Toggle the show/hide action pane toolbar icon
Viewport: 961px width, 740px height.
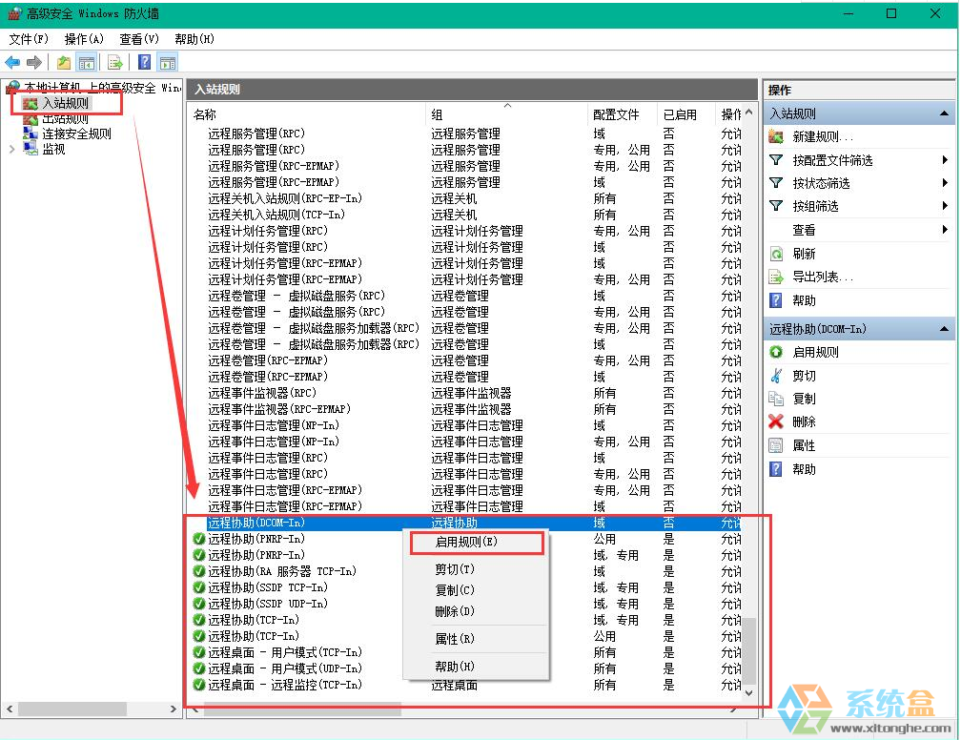168,62
